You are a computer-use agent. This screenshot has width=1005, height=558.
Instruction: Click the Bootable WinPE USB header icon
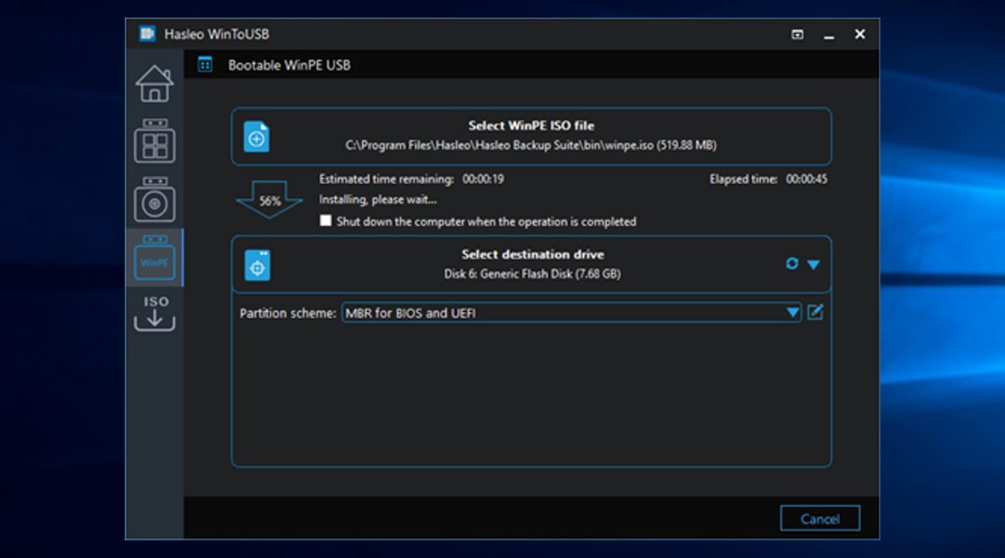coord(204,64)
